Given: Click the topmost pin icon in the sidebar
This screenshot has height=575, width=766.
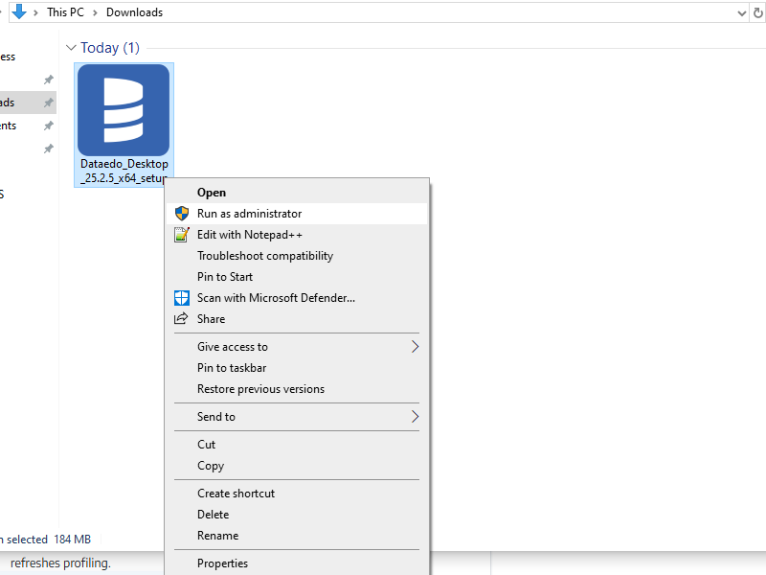Looking at the screenshot, I should (49, 80).
